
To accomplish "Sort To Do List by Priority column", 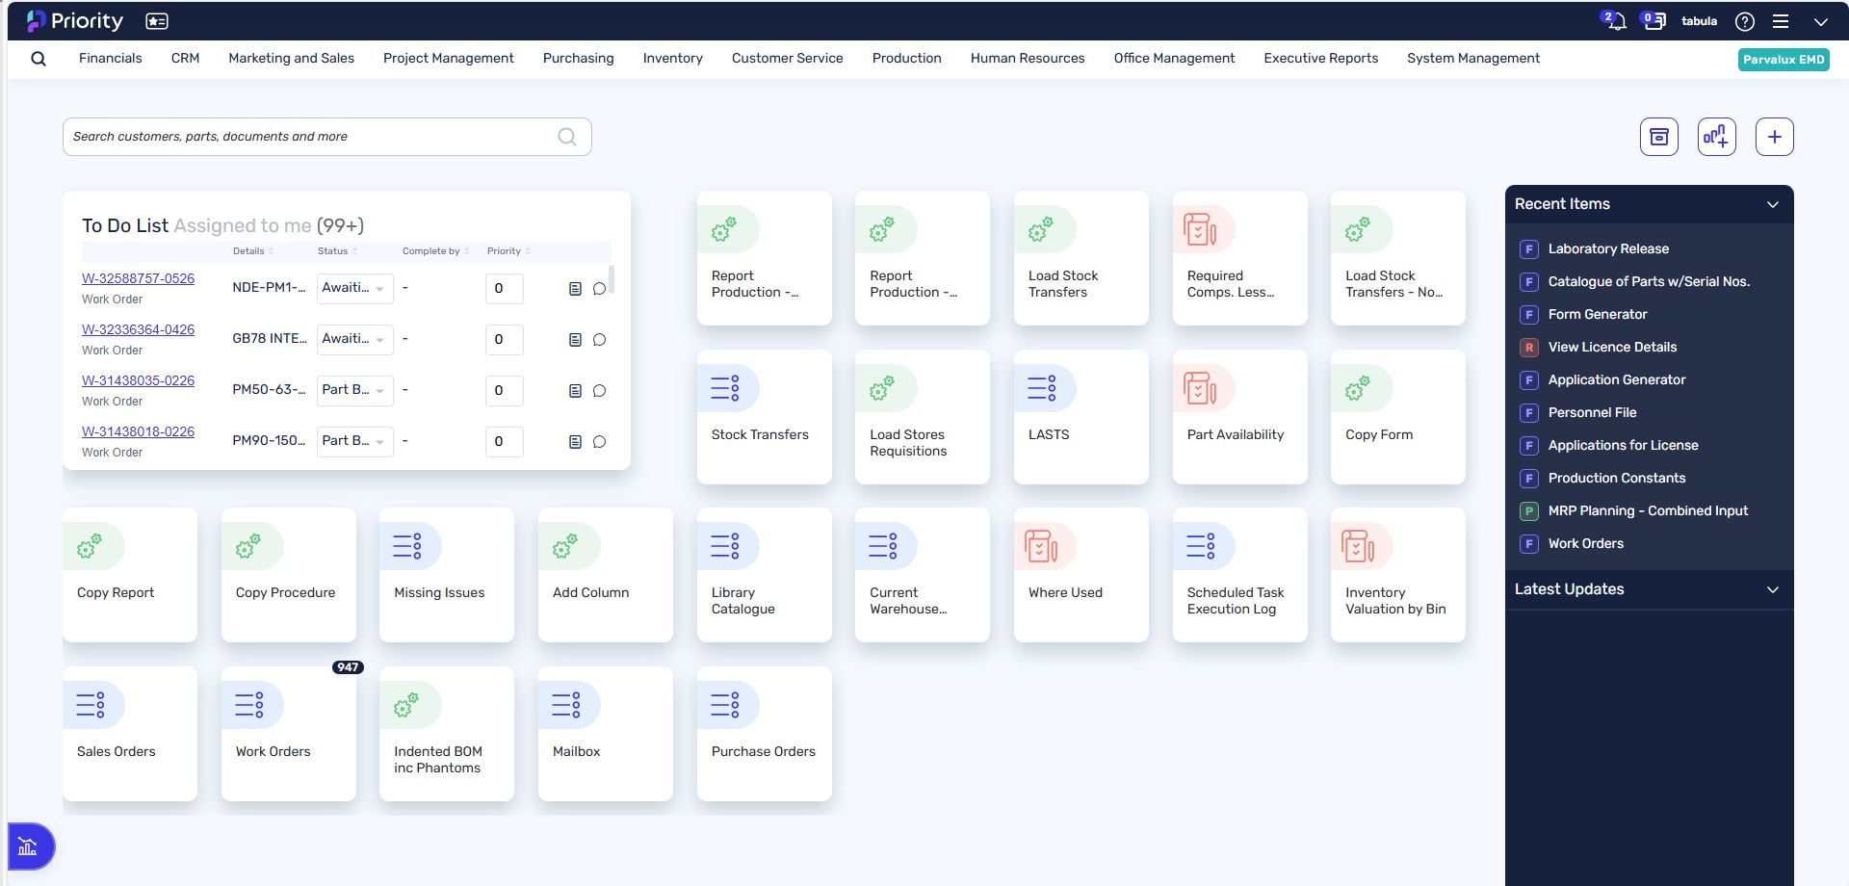I will (x=508, y=251).
